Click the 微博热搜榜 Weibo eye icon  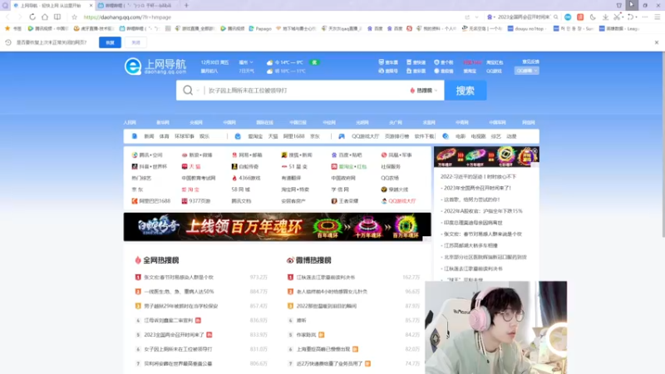pyautogui.click(x=290, y=260)
